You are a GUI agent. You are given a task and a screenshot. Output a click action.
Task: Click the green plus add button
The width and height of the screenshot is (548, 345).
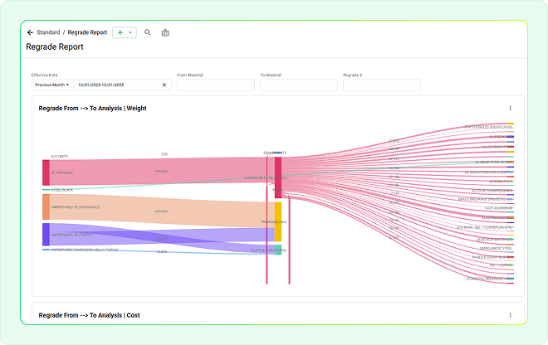120,32
